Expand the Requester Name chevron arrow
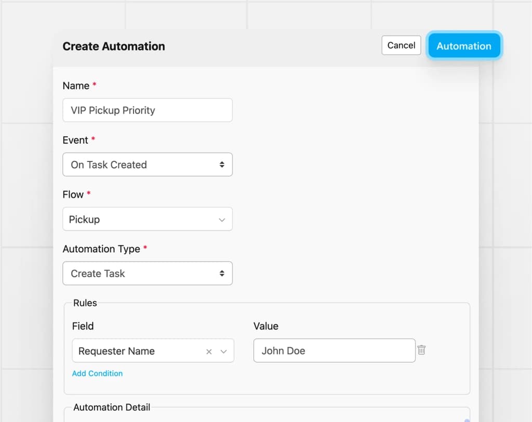 (x=223, y=351)
